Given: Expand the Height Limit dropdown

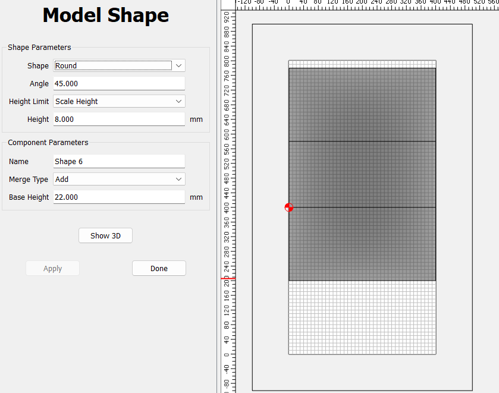Looking at the screenshot, I should (119, 102).
